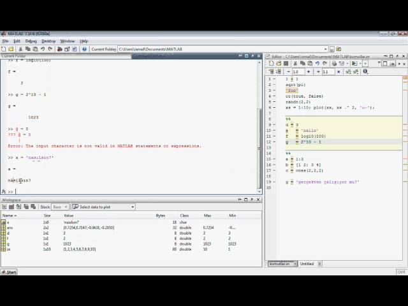Open the Edit menu
The image size is (408, 306).
tap(17, 41)
